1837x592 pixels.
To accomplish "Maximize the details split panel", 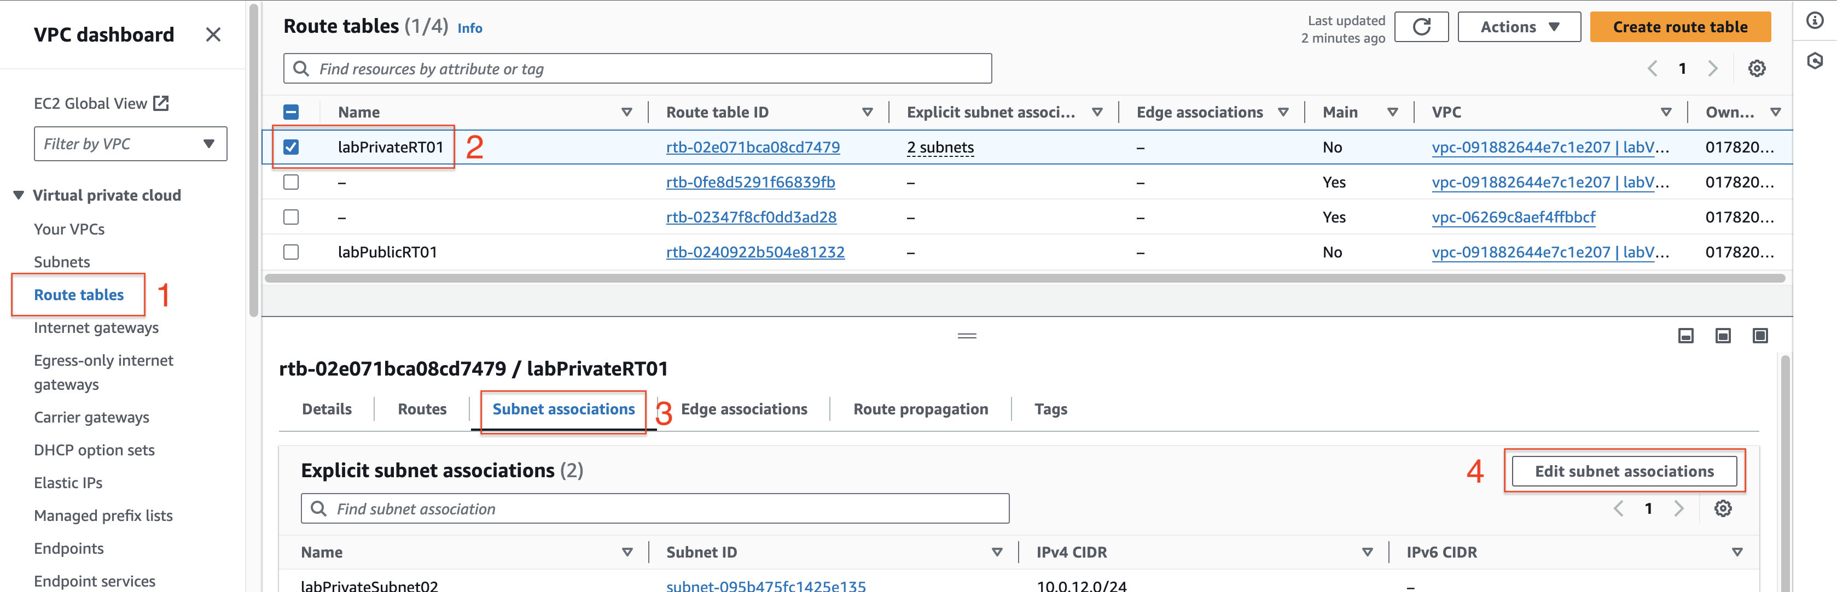I will [x=1760, y=336].
